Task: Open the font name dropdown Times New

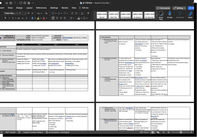Action: pos(10,13)
